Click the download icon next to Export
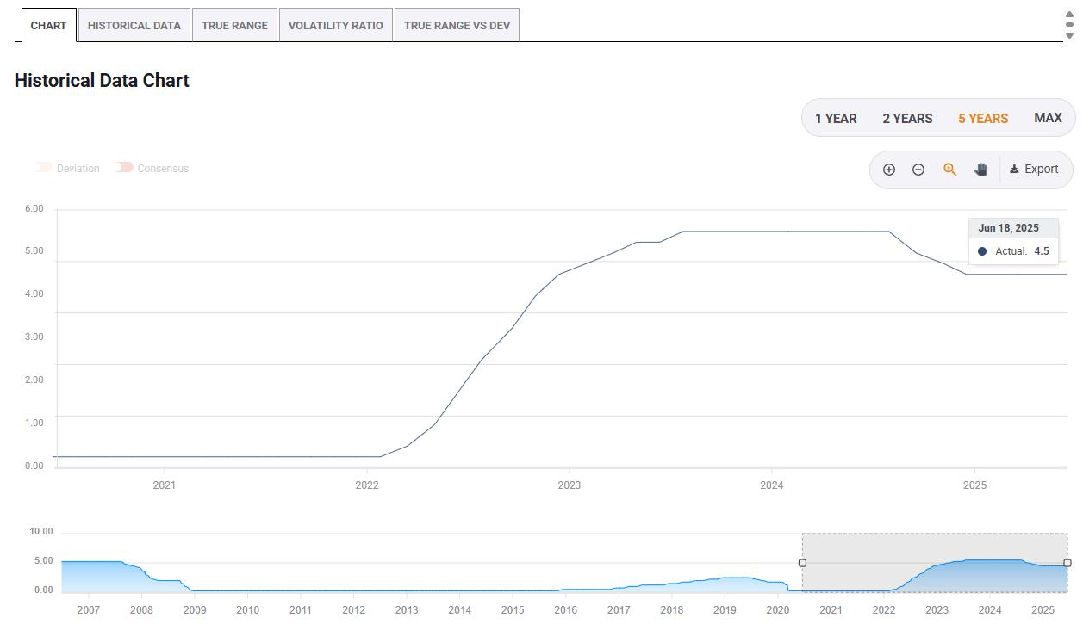Screen dimensions: 1083x624 click(x=1014, y=170)
